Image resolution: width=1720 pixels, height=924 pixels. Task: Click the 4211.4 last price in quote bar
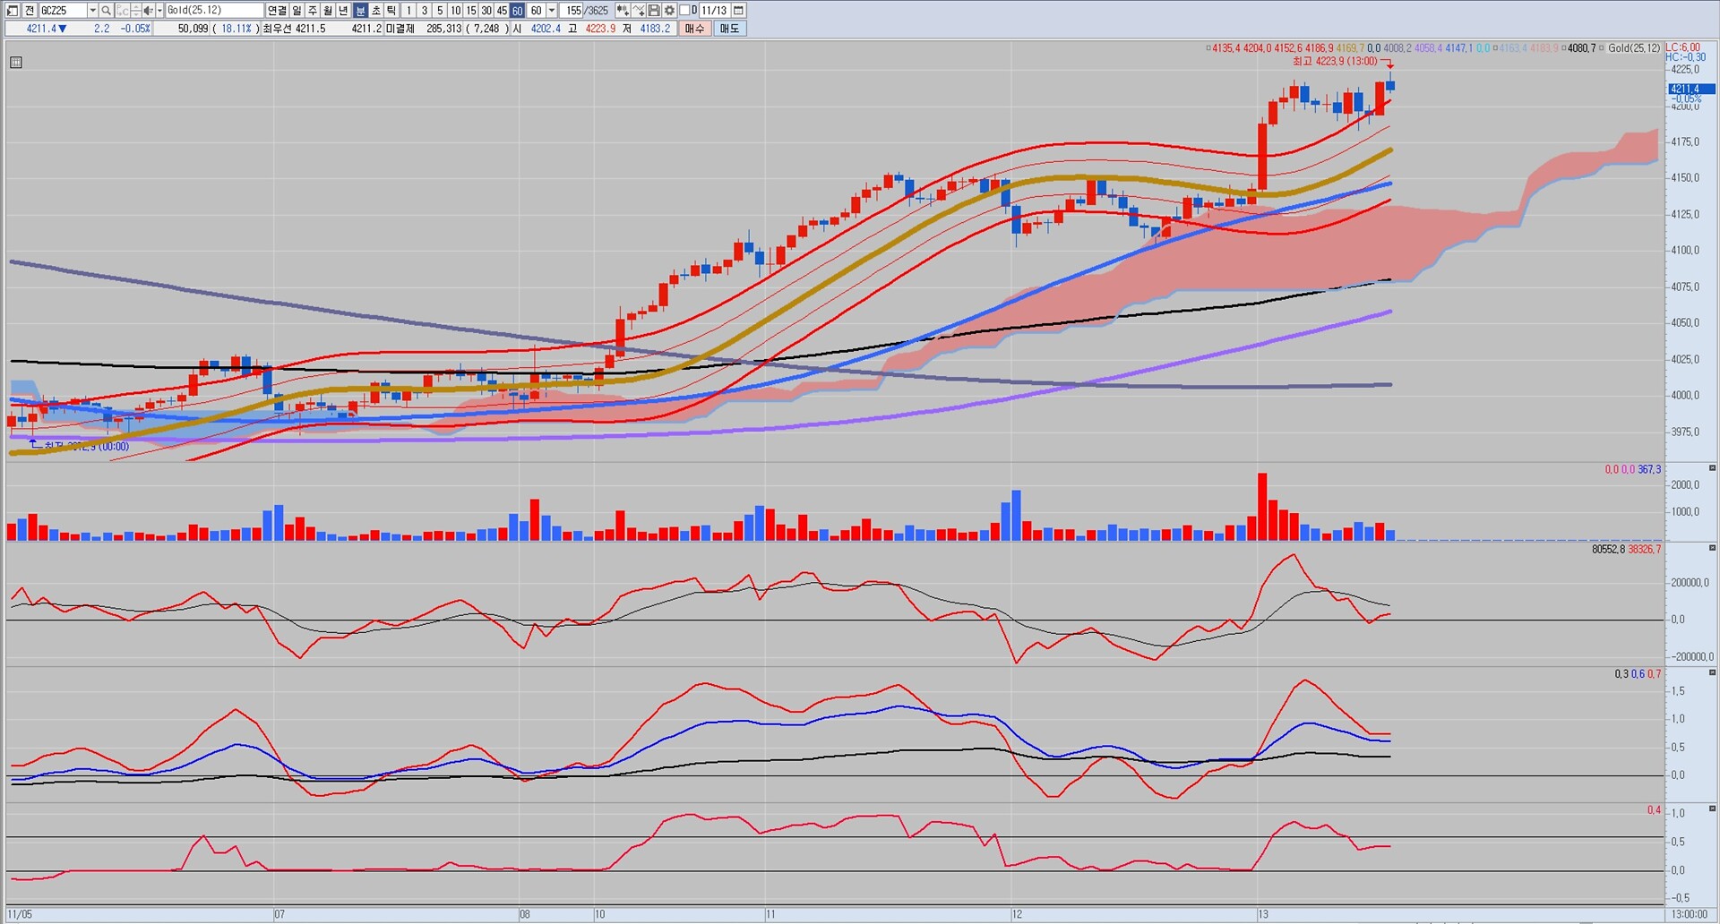tap(41, 29)
